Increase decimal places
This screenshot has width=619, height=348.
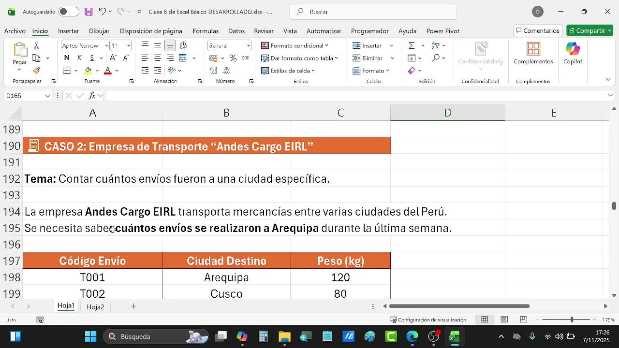213,71
